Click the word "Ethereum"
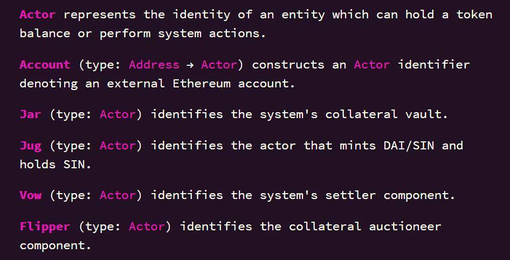Screen dimensions: 510x260 point(202,84)
